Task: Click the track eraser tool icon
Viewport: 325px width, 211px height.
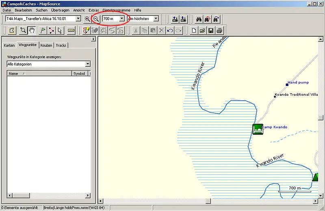Action: (95, 31)
